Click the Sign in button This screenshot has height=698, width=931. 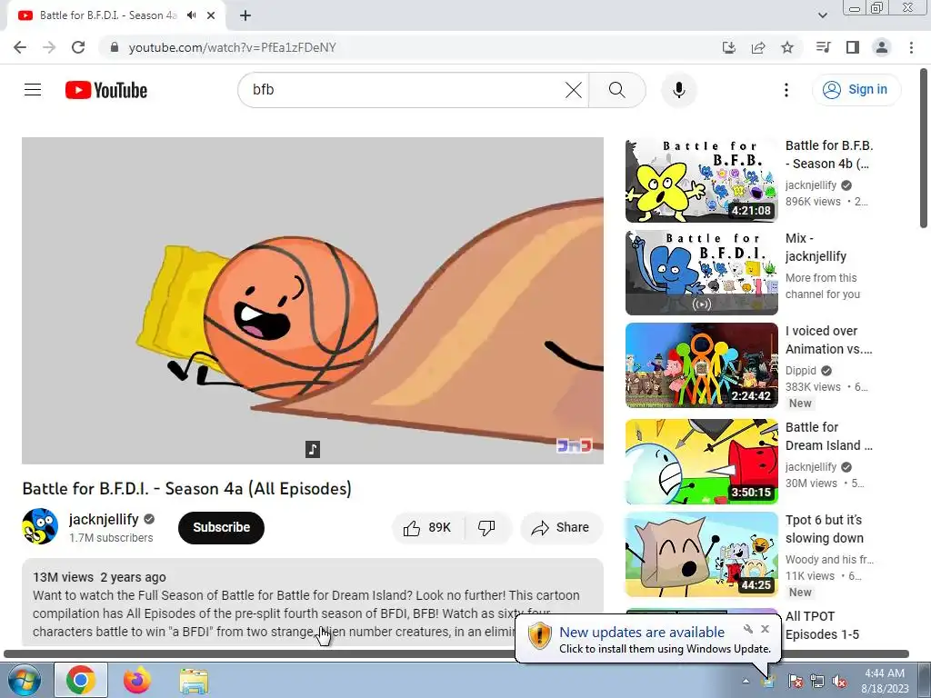pos(856,90)
